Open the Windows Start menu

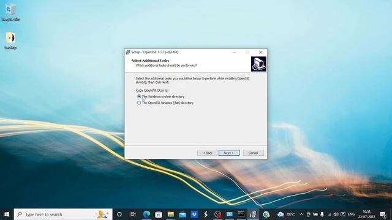(x=7, y=215)
